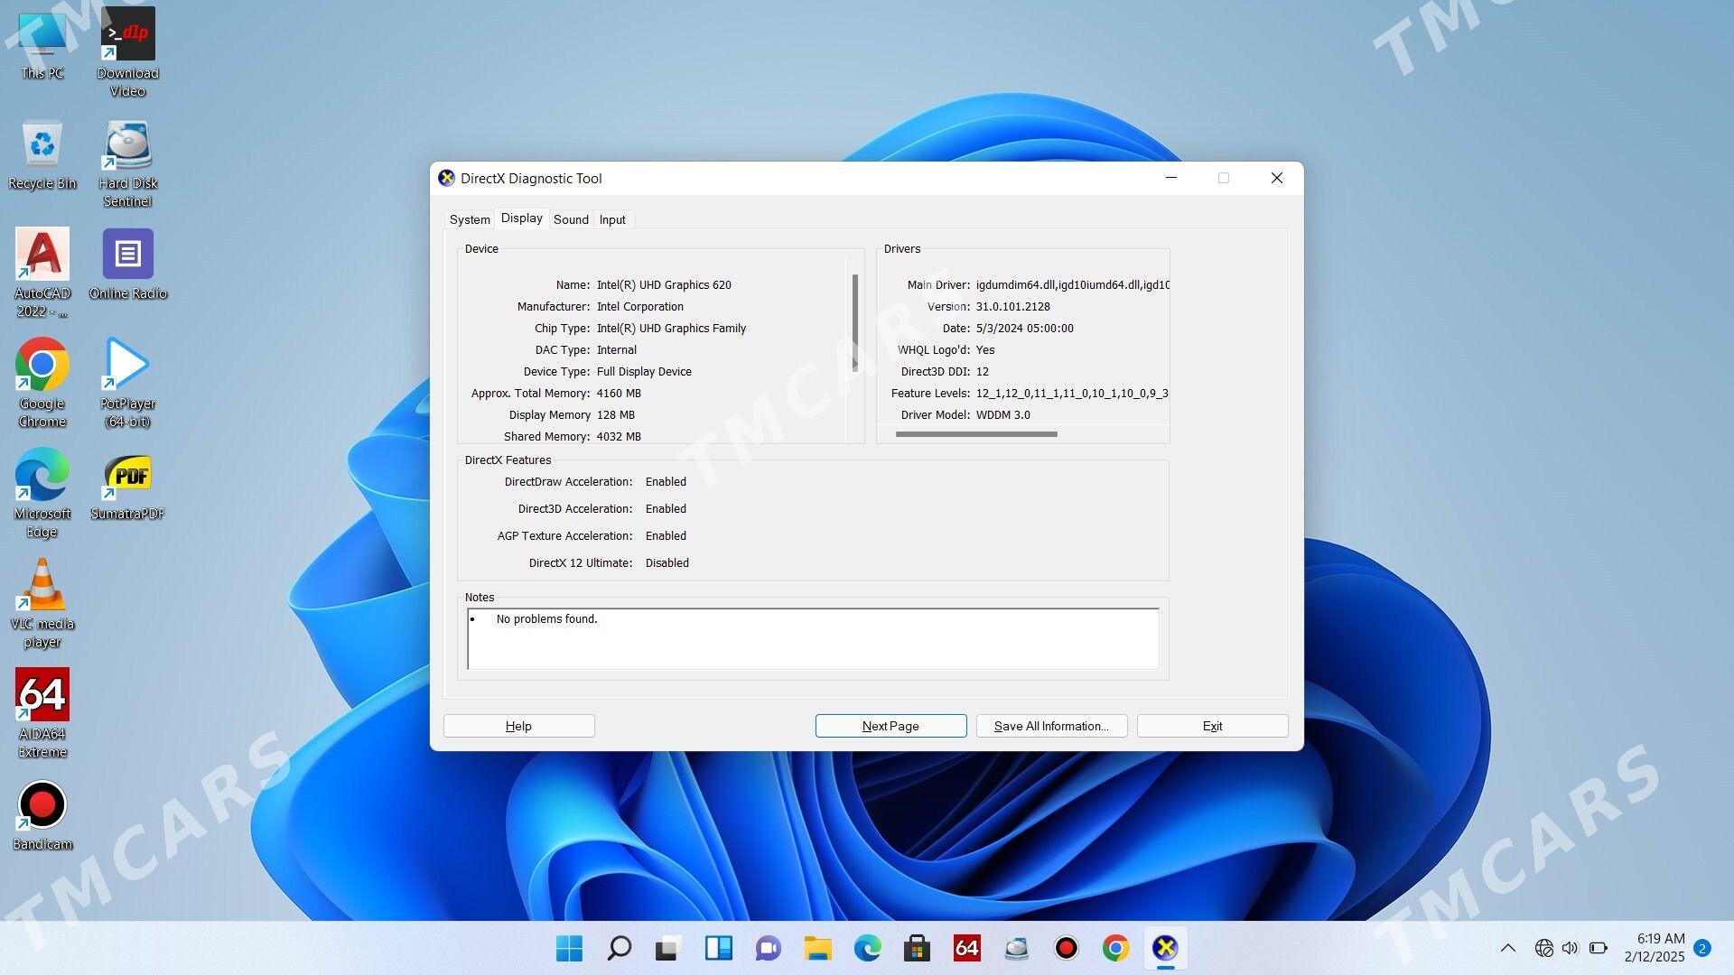Scroll the Drivers panel scrollbar
1734x975 pixels.
[x=974, y=434]
